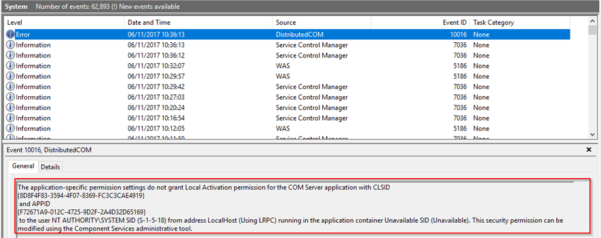The height and width of the screenshot is (238, 601).
Task: Select event ID 7036 at 10:20:24
Action: (460, 107)
